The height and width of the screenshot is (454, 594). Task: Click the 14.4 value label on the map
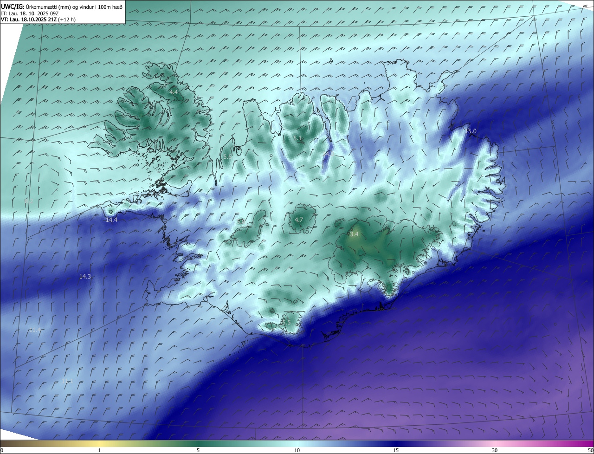pyautogui.click(x=111, y=220)
